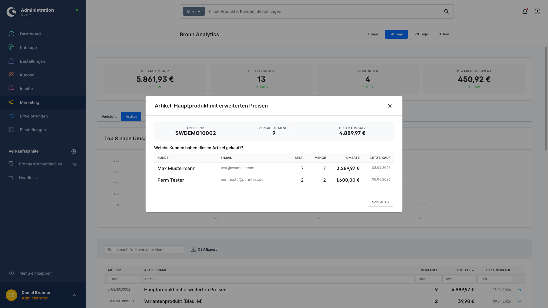Switch to the Verkäufe tab
This screenshot has height=308, width=548.
109,117
